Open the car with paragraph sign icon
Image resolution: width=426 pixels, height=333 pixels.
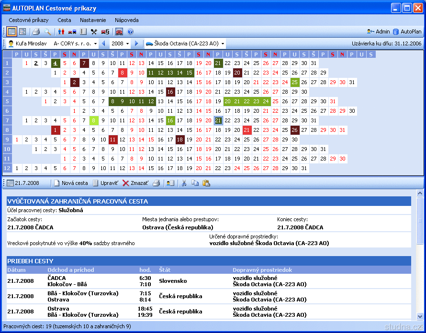tap(105, 32)
